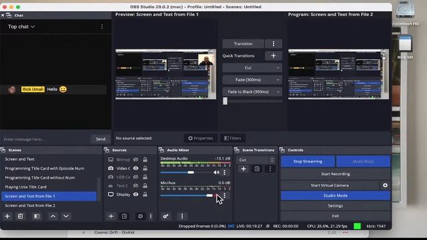Open virtual camera settings gear
This screenshot has width=427, height=240.
point(385,185)
